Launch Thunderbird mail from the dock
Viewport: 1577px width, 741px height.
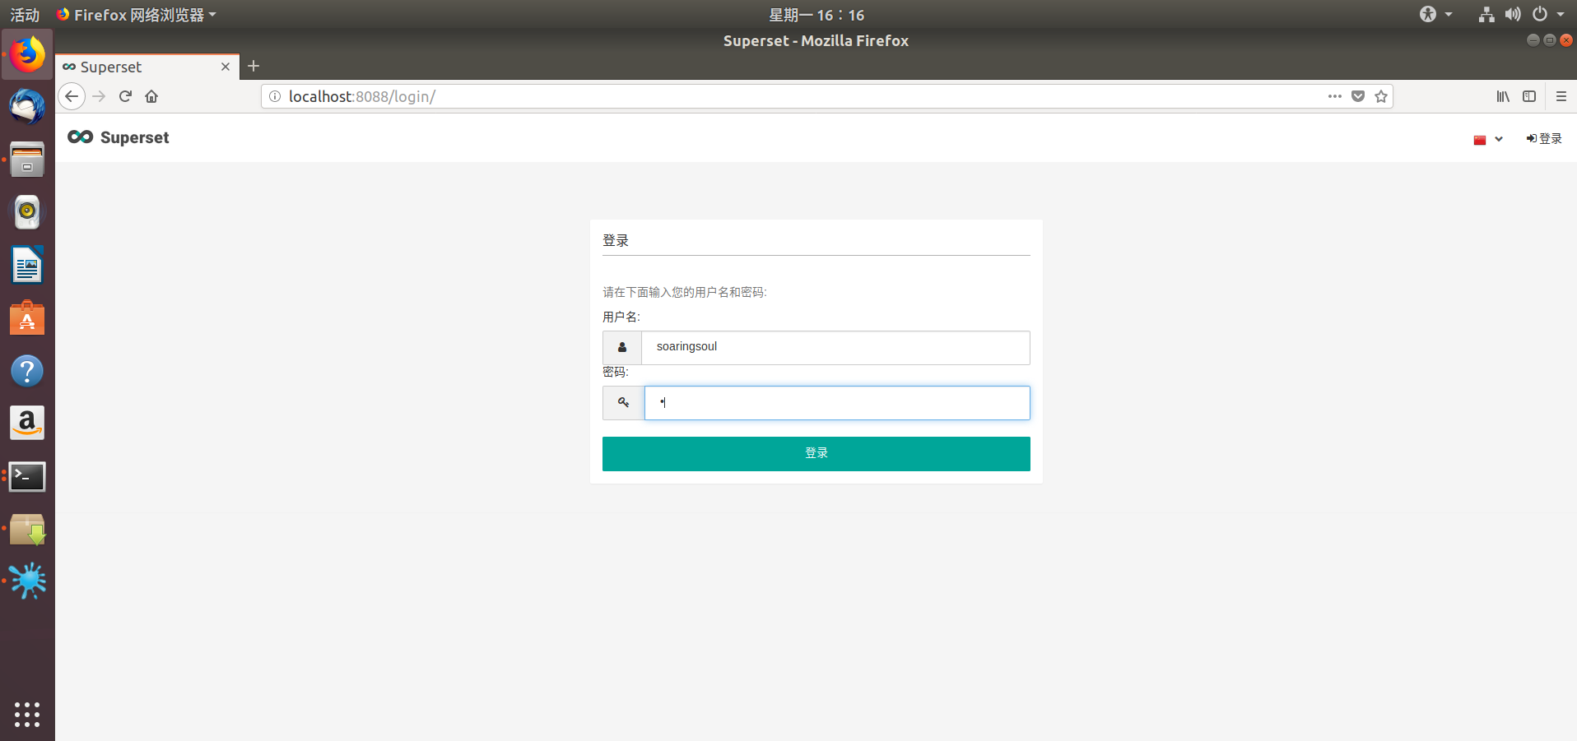click(x=27, y=107)
